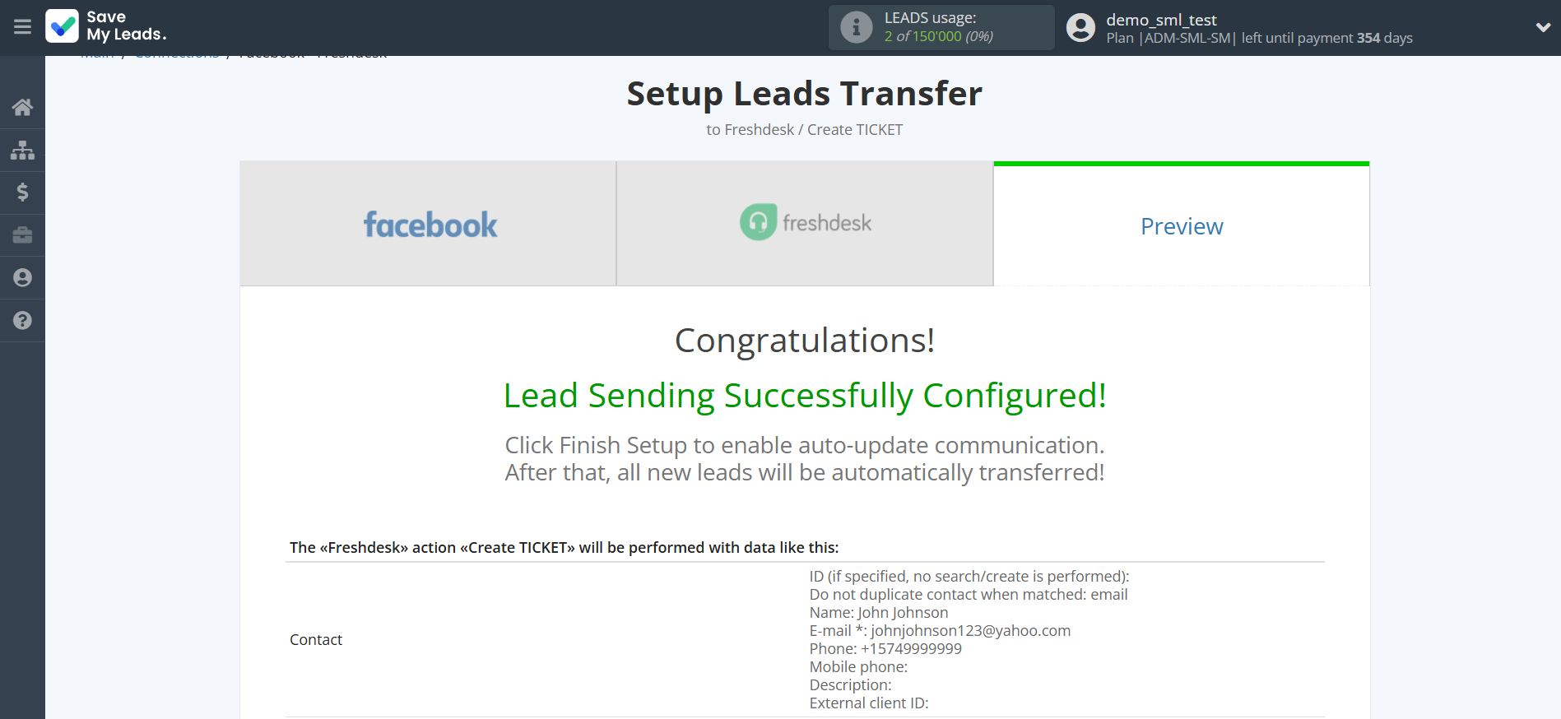Click the Contact row label
1561x719 pixels.
(316, 640)
